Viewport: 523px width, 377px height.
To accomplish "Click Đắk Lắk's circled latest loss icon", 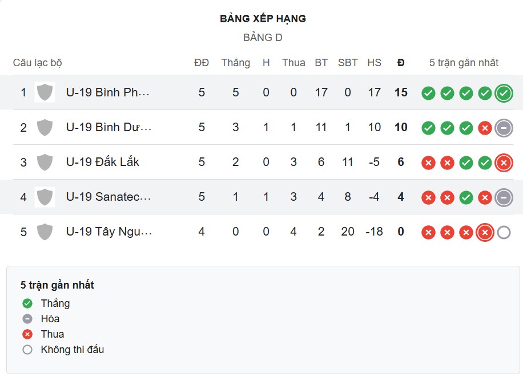I will pos(503,163).
